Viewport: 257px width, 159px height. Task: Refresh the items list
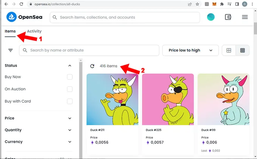tap(92, 66)
